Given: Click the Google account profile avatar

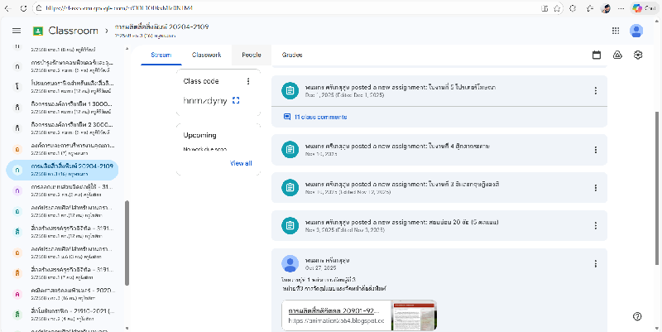Looking at the screenshot, I should pyautogui.click(x=636, y=31).
